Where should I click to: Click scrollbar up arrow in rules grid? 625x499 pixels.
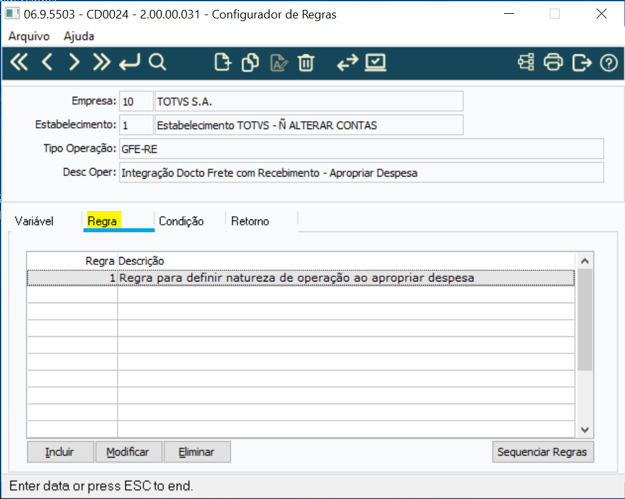585,261
